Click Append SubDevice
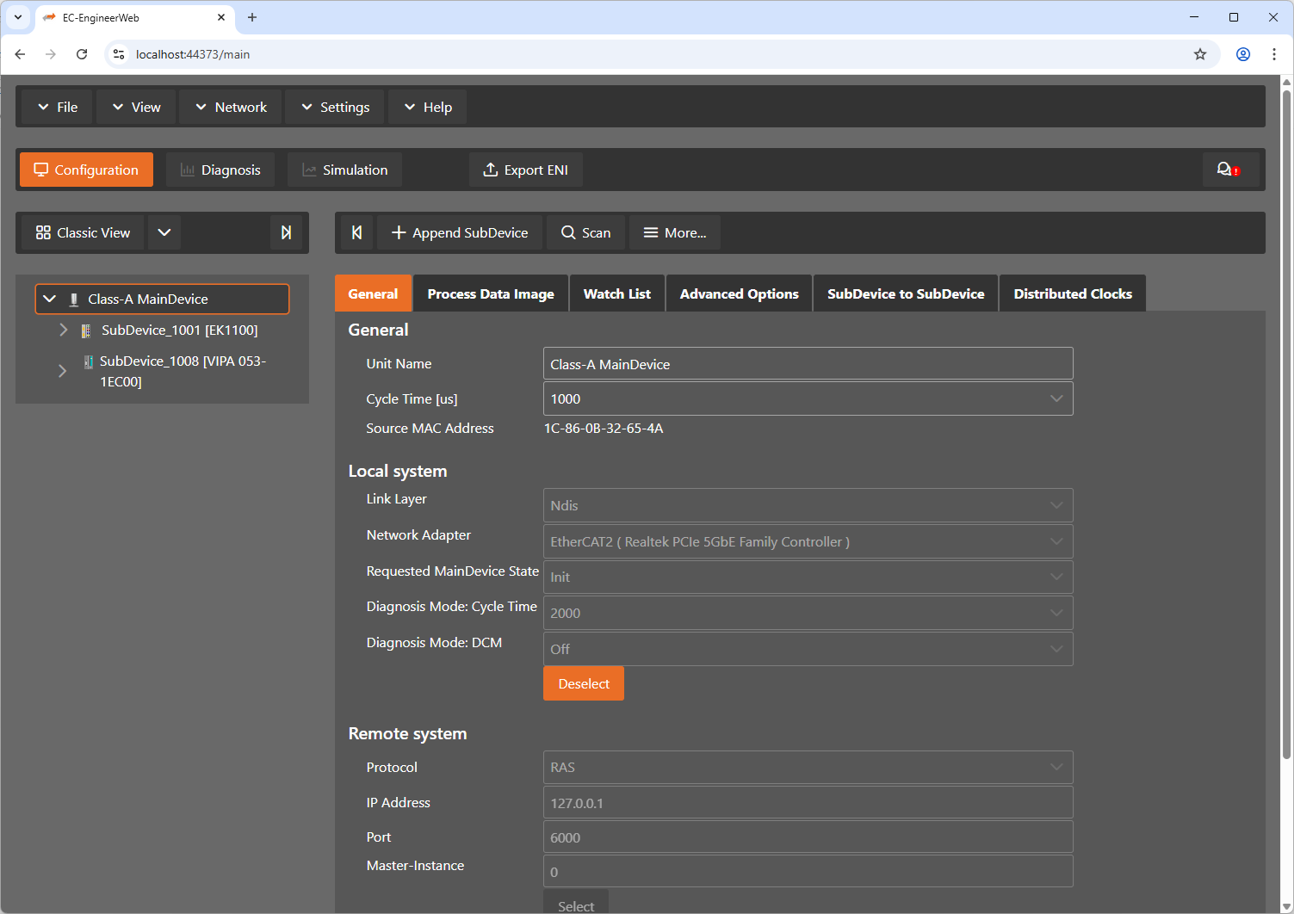 [x=460, y=232]
